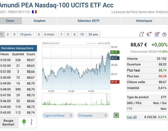Follow the Cac 40 index link
The height and width of the screenshot is (131, 168).
[132, 117]
